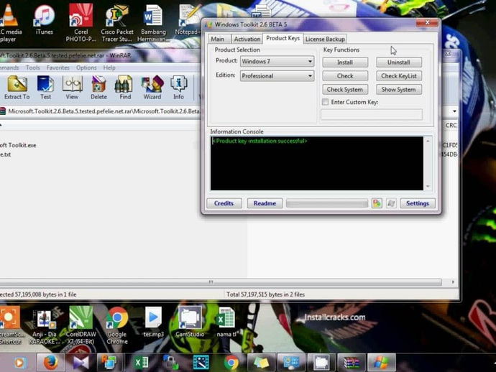The image size is (496, 372).
Task: Click the Check button
Action: point(345,76)
